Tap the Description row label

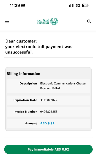28,83
